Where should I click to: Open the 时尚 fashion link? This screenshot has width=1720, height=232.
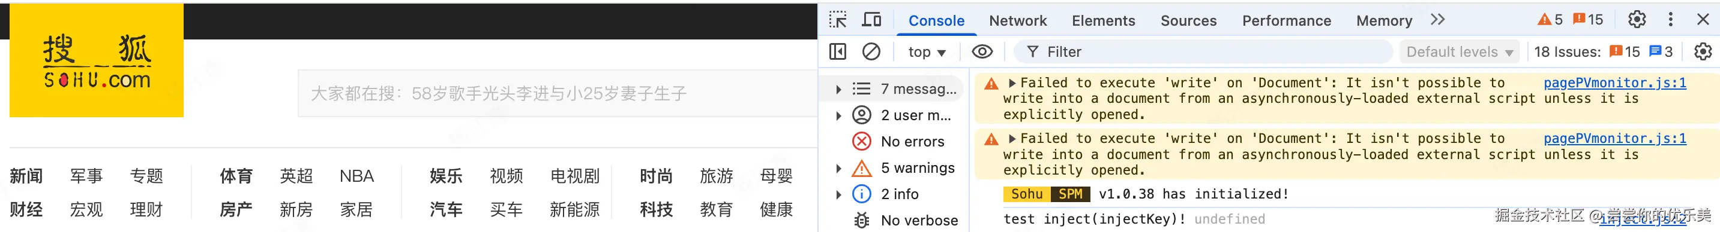tap(657, 176)
